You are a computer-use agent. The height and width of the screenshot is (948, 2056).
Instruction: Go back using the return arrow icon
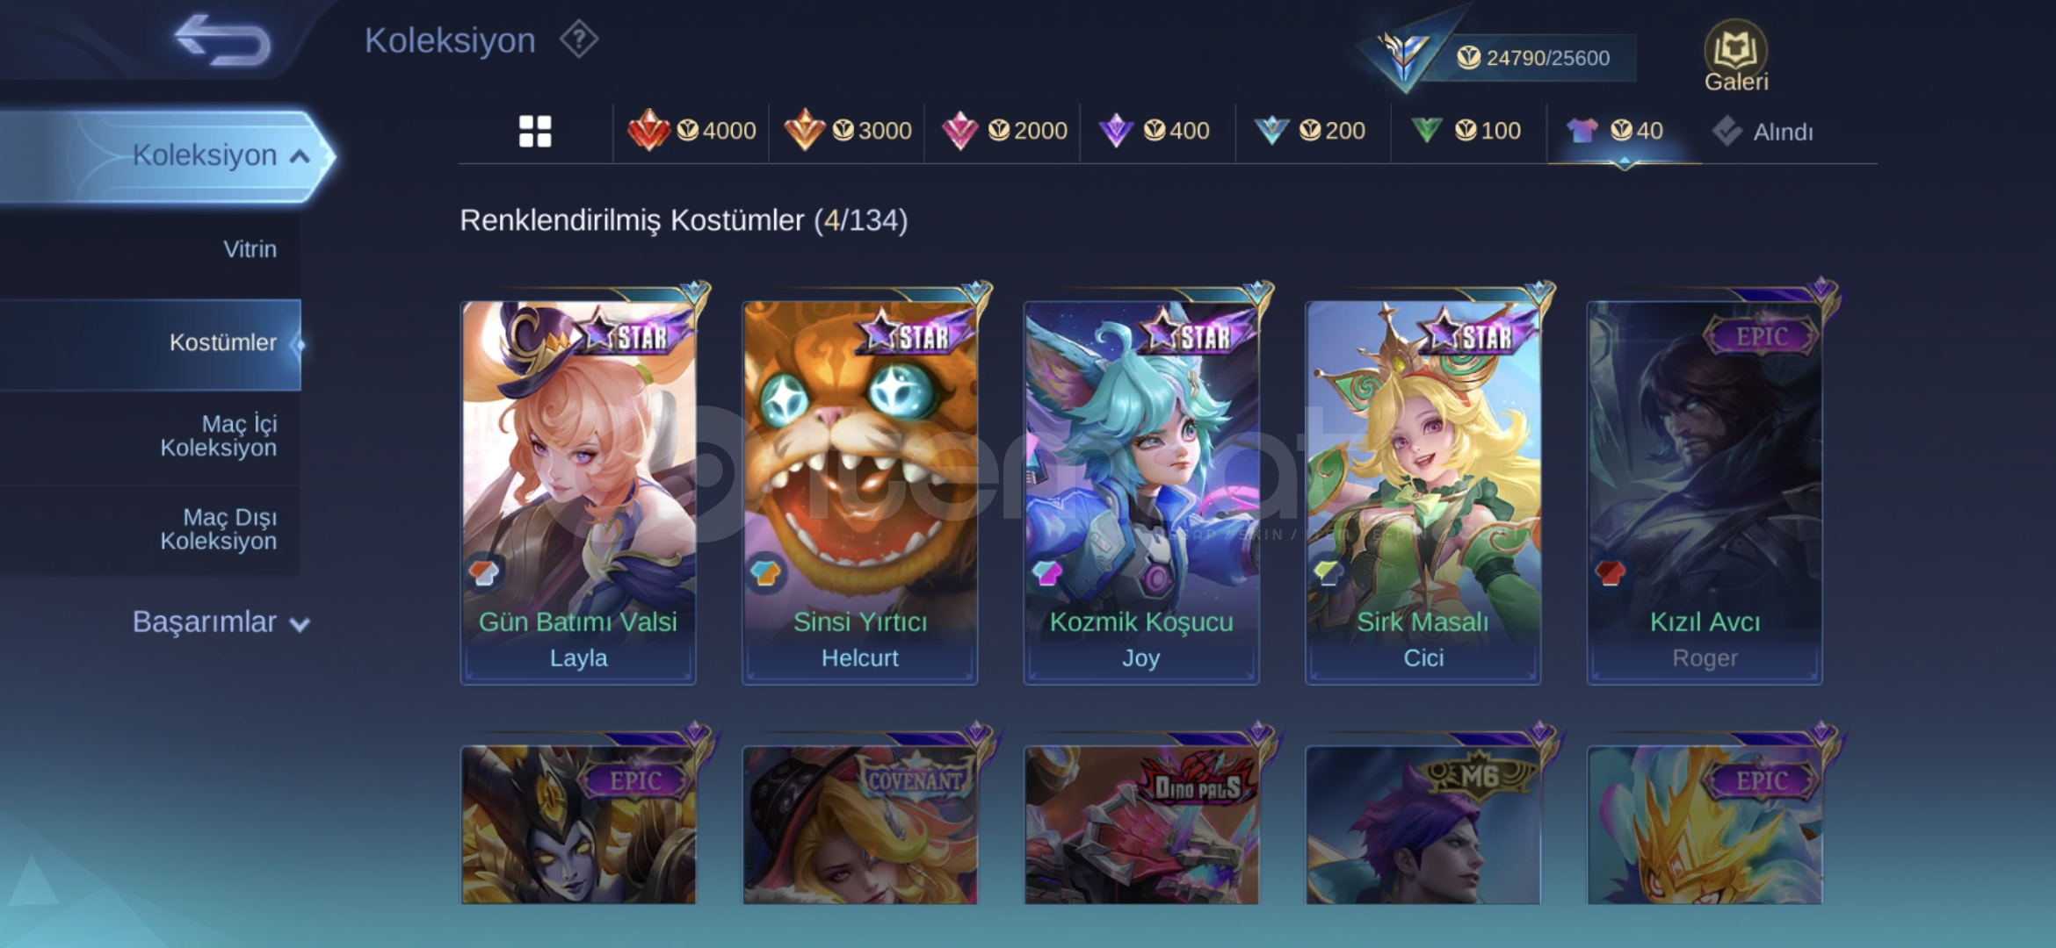pos(222,40)
